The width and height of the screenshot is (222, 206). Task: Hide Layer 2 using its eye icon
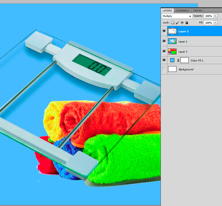[x=164, y=31]
